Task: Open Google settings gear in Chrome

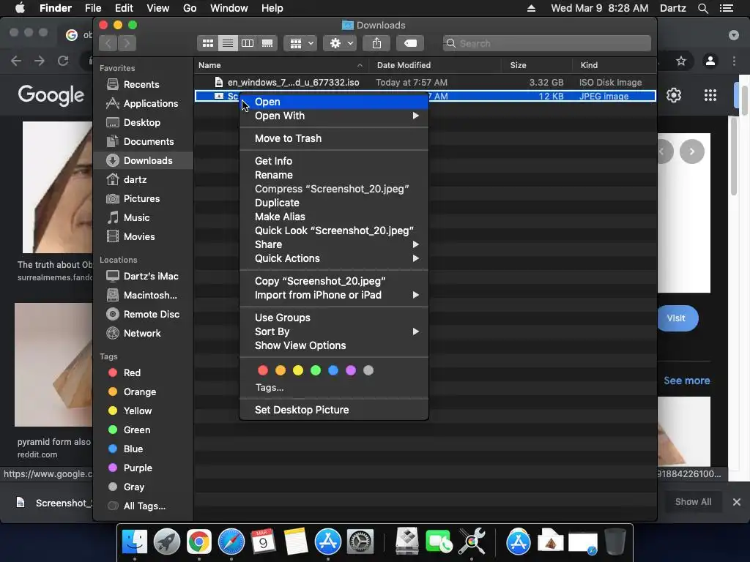Action: [x=674, y=95]
